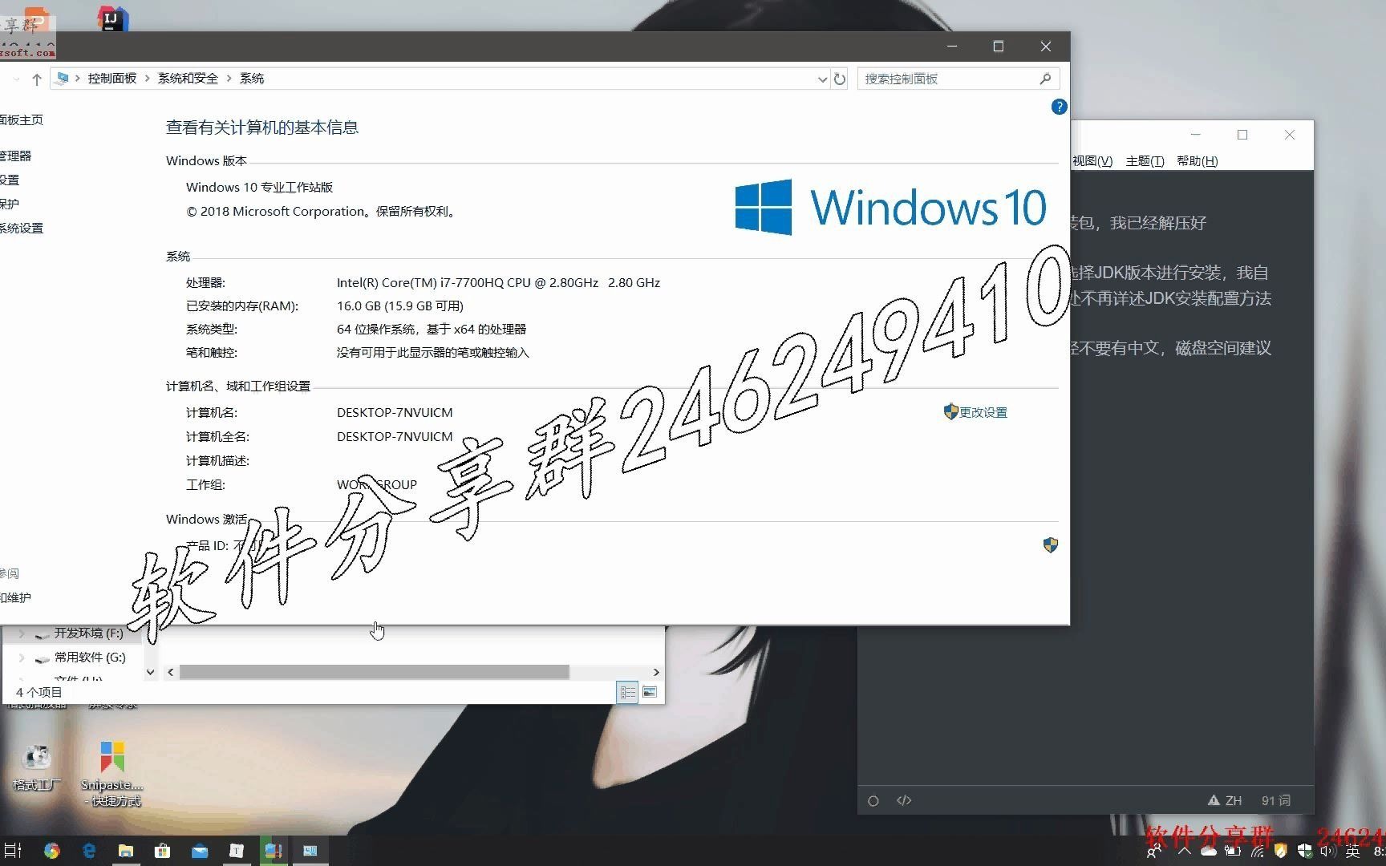The width and height of the screenshot is (1386, 866).
Task: Open Mail app from the taskbar
Action: pos(200,851)
